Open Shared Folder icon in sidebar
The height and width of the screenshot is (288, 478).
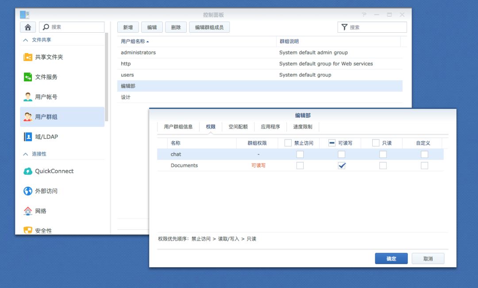tap(28, 57)
